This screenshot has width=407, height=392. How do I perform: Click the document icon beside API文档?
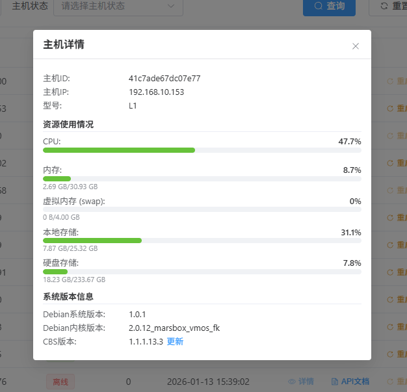click(x=335, y=381)
